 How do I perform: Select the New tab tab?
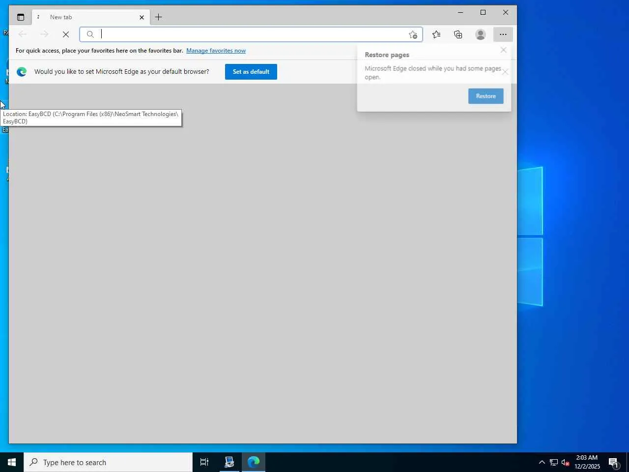tap(91, 17)
